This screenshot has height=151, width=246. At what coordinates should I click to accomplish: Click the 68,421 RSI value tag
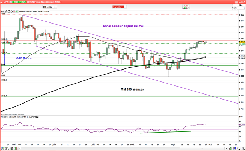tap(242, 125)
